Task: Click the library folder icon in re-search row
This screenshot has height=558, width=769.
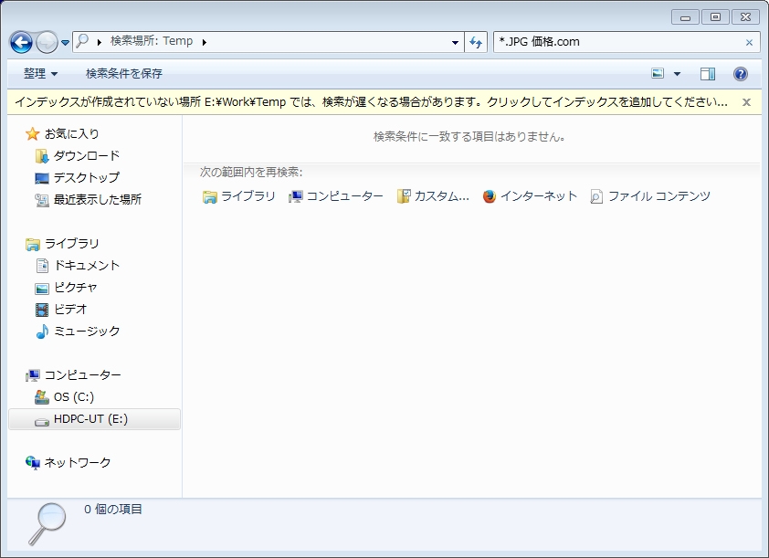Action: click(209, 197)
